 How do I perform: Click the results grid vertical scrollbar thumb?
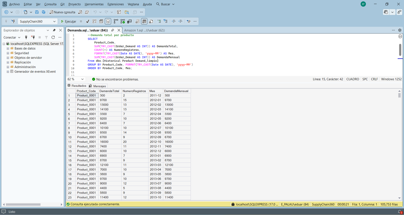pyautogui.click(x=399, y=95)
